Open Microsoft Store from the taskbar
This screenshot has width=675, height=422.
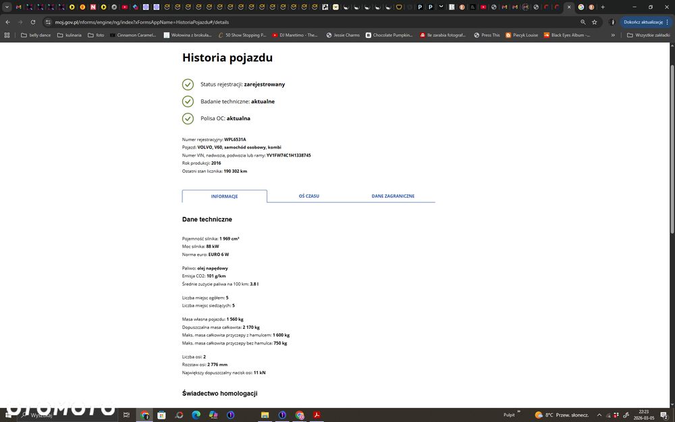[x=161, y=415]
